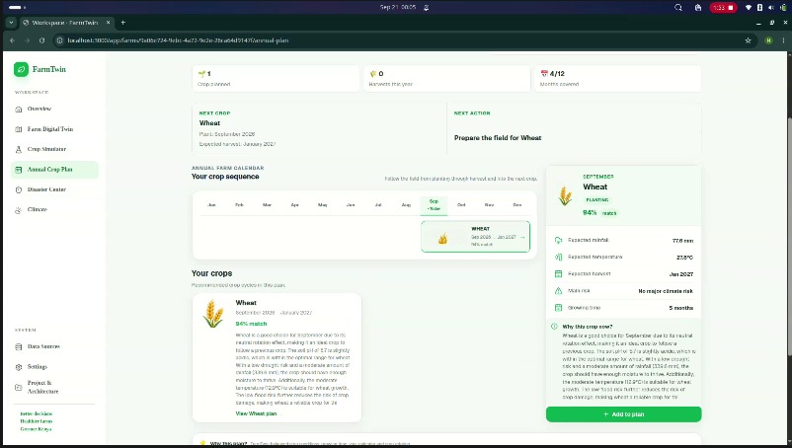Click the Expected rainfall icon

coord(558,241)
